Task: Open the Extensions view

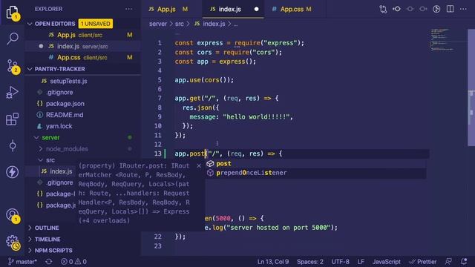Action: [x=13, y=119]
